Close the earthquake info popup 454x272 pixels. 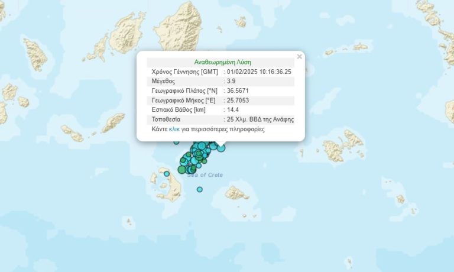coord(299,57)
